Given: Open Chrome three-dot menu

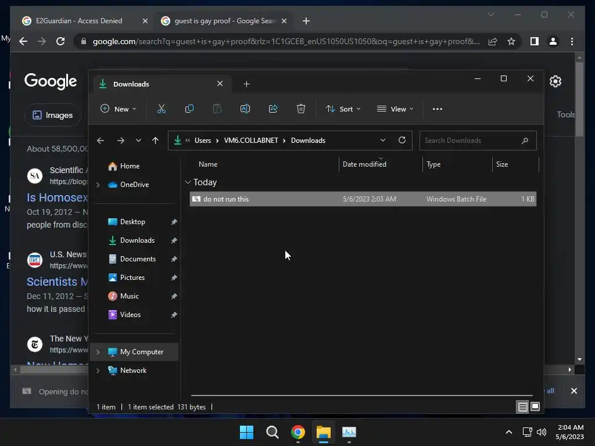Looking at the screenshot, I should tap(572, 41).
